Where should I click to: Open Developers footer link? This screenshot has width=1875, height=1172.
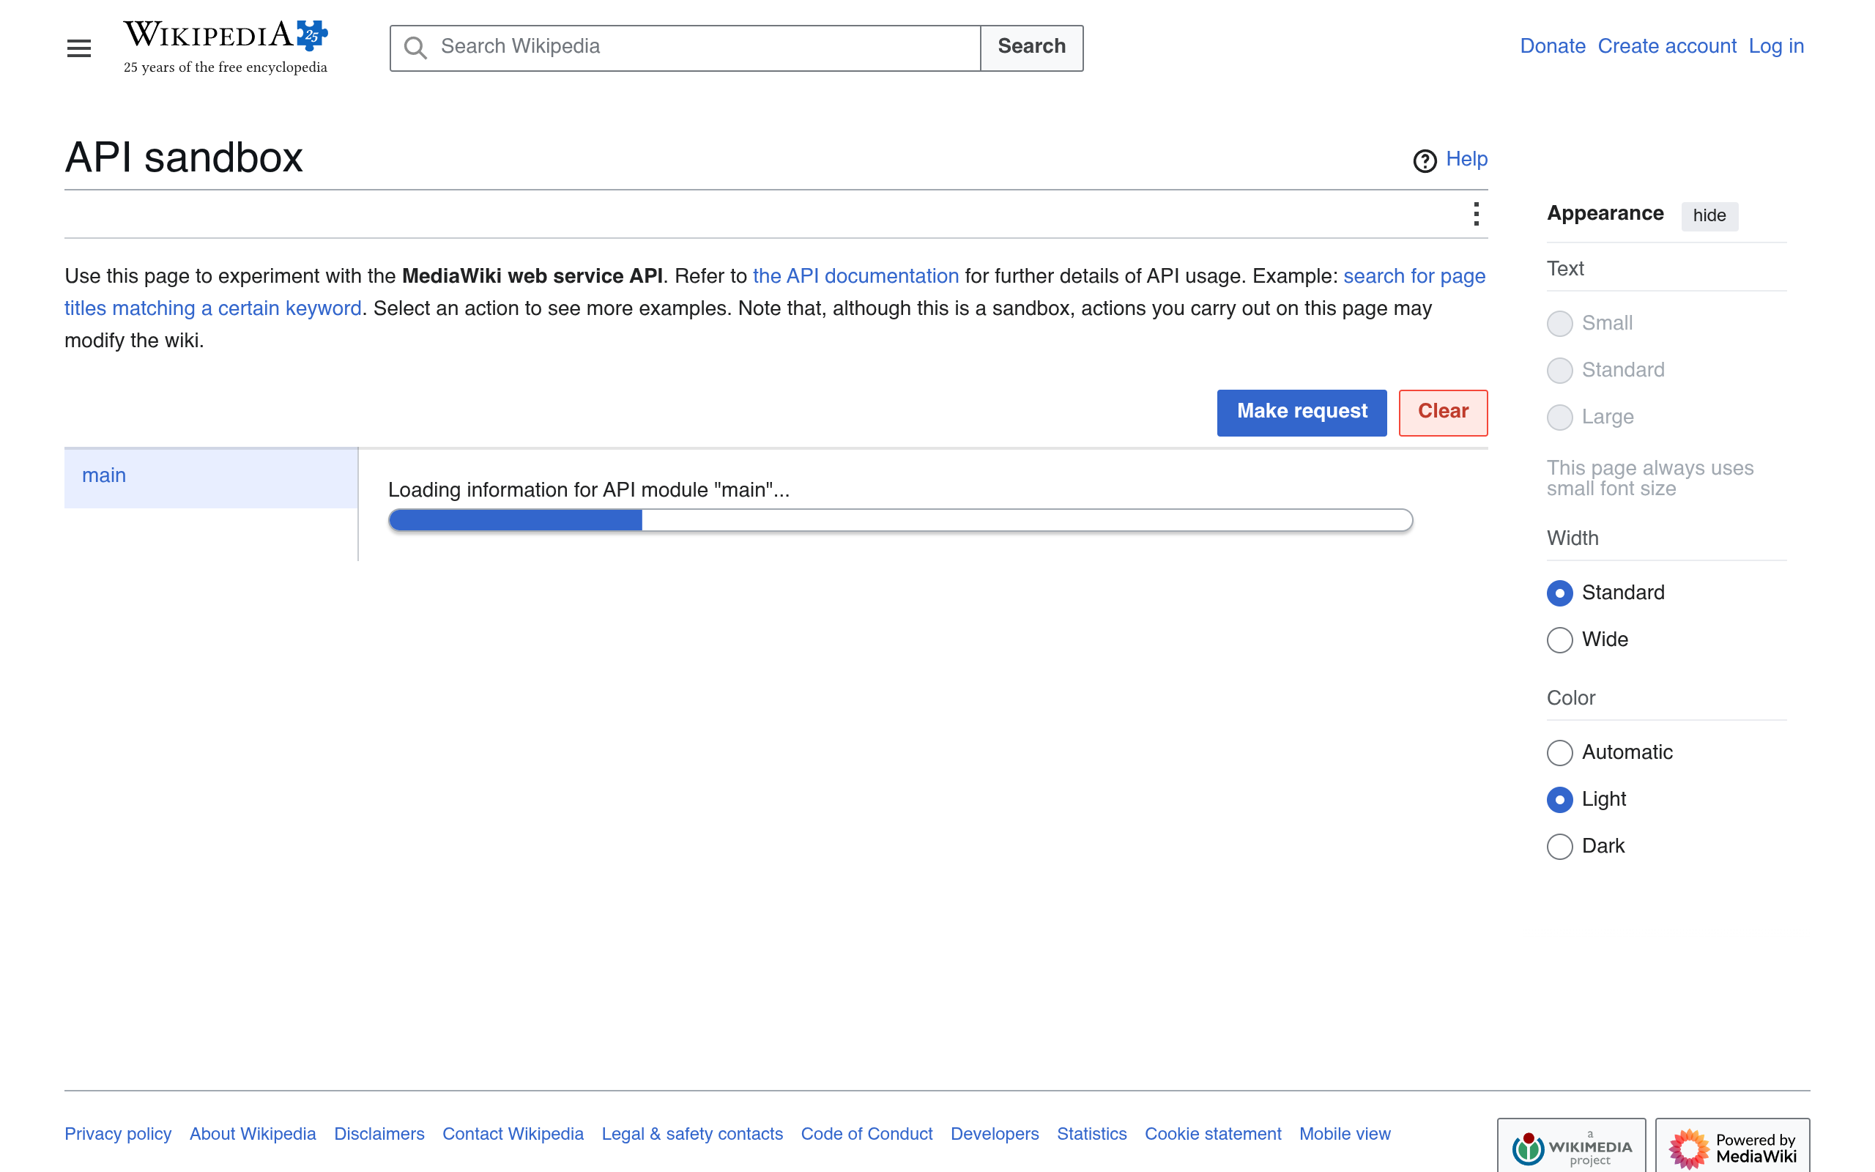tap(994, 1134)
